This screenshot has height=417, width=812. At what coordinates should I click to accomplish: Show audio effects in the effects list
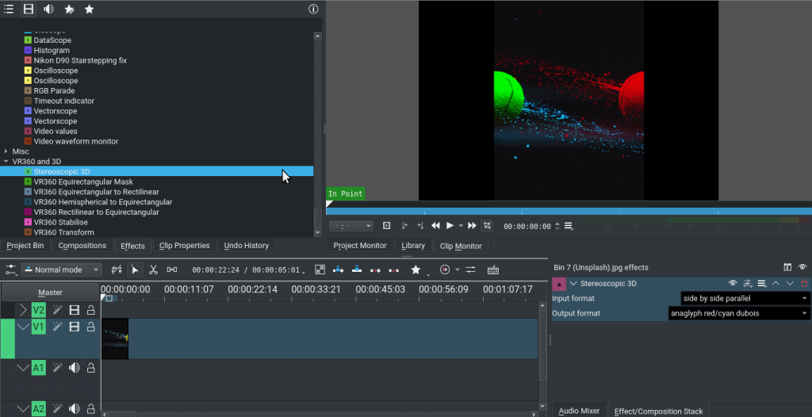point(48,10)
